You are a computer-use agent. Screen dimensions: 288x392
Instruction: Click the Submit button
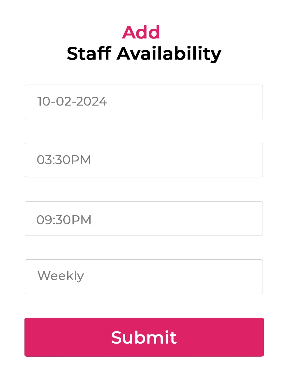click(144, 337)
